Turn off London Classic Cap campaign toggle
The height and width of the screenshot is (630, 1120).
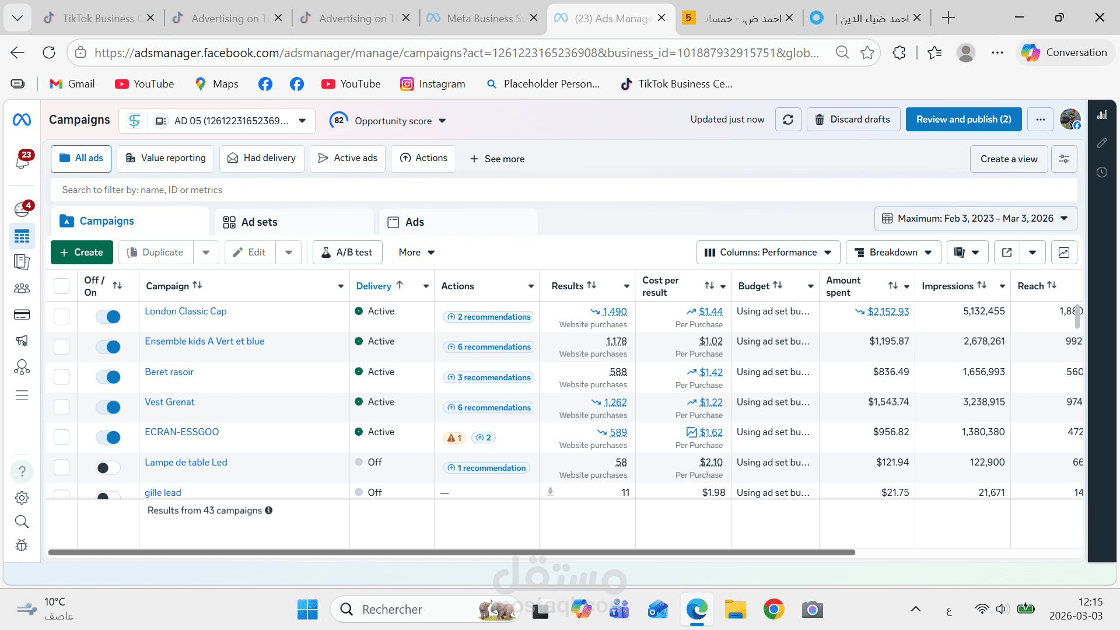[108, 317]
